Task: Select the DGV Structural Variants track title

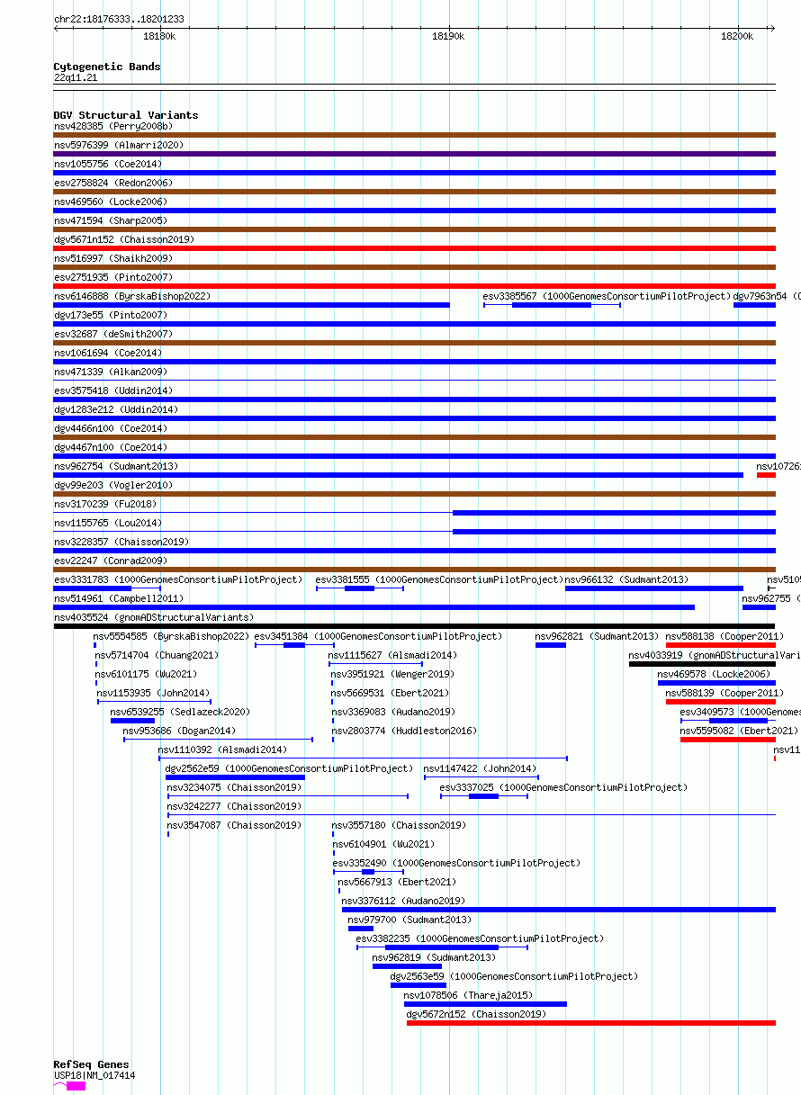Action: pyautogui.click(x=126, y=115)
